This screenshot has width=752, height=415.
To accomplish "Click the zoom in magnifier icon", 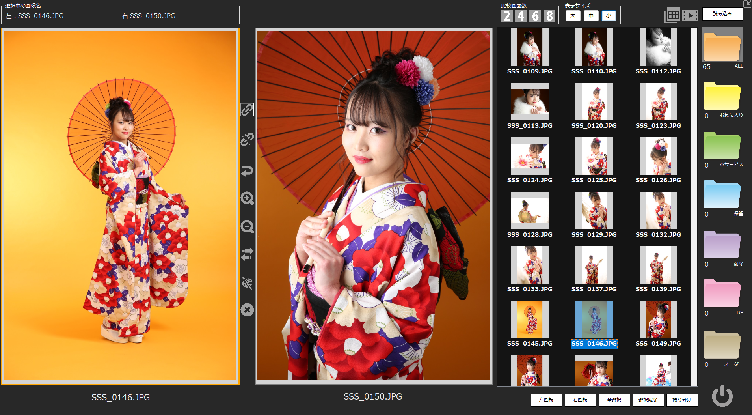I will point(247,198).
